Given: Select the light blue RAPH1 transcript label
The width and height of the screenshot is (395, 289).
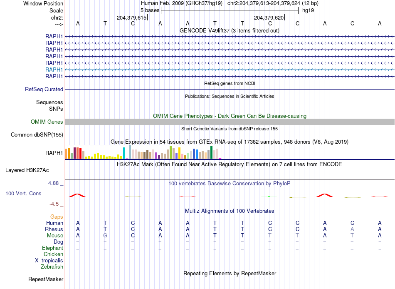Looking at the screenshot, I should point(54,70).
